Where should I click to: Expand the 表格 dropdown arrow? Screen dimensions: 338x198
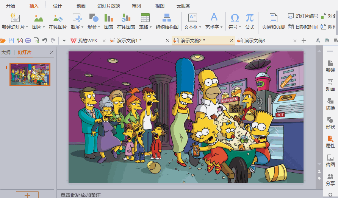click(x=150, y=27)
